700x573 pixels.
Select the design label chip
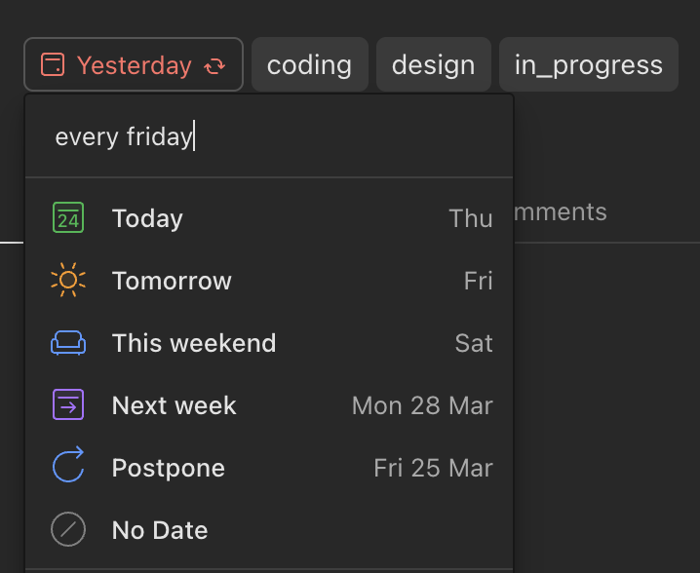[x=434, y=64]
